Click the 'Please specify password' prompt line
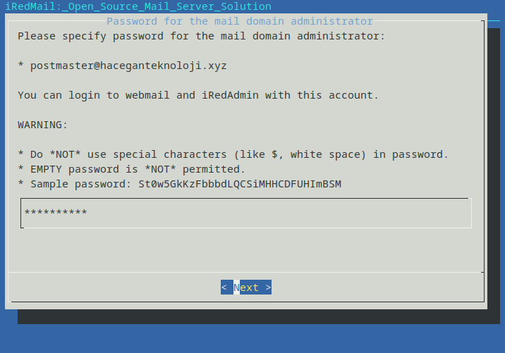The height and width of the screenshot is (353, 505). [201, 36]
